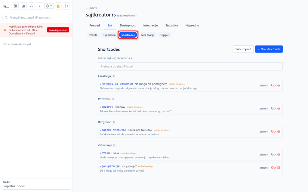Click the /hvala shortcode slug
308x192 pixels.
coord(105,153)
